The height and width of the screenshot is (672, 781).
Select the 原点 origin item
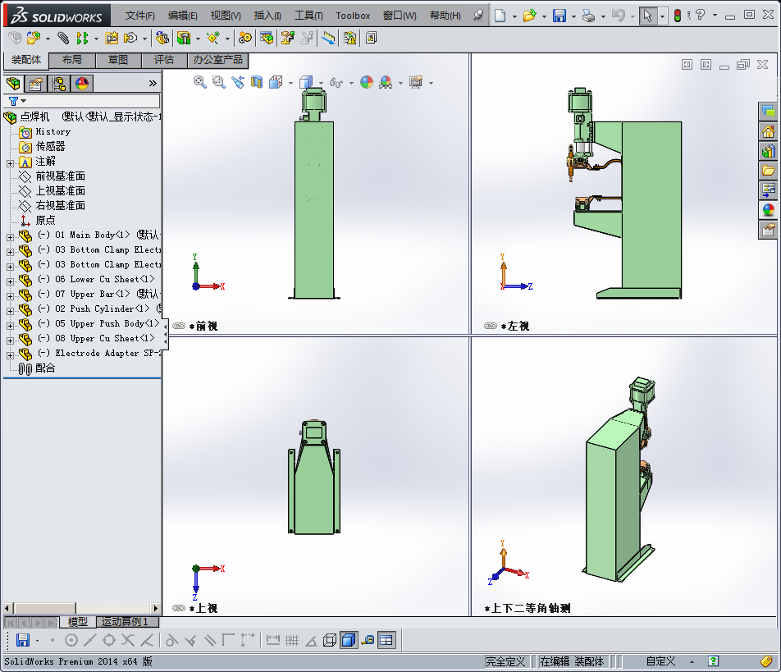(45, 220)
